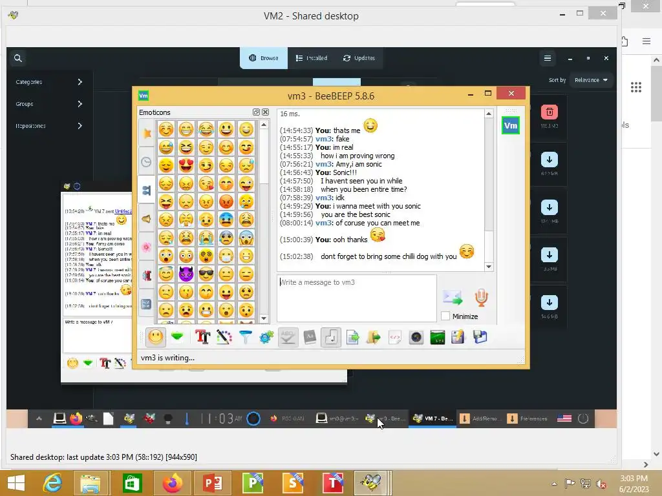This screenshot has width=662, height=496.
Task: Click the send folder icon
Action: pyautogui.click(x=373, y=337)
